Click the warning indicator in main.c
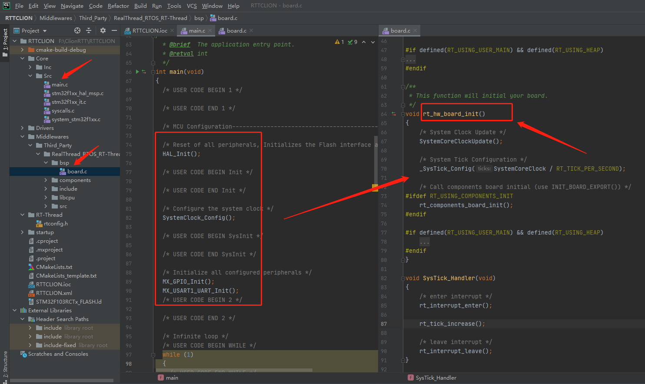The width and height of the screenshot is (645, 384). (x=339, y=42)
